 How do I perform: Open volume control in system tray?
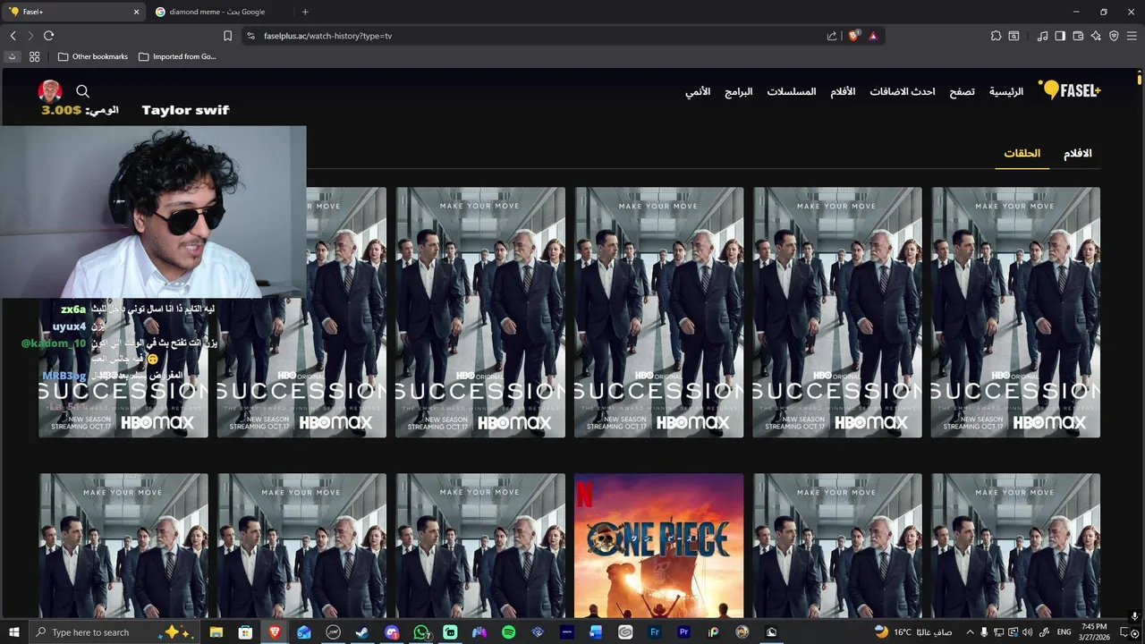[1027, 632]
